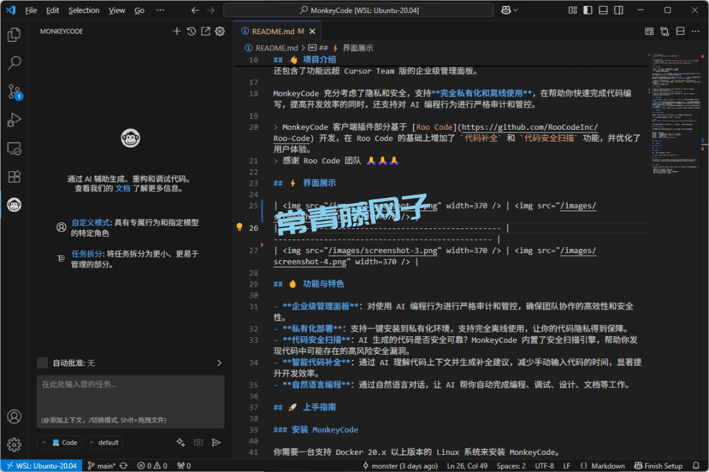Go back with the navigation arrow
Screen dimensions: 709x472
(x=195, y=10)
